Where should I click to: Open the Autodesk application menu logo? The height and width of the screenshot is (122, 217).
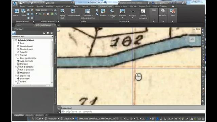[15, 4]
